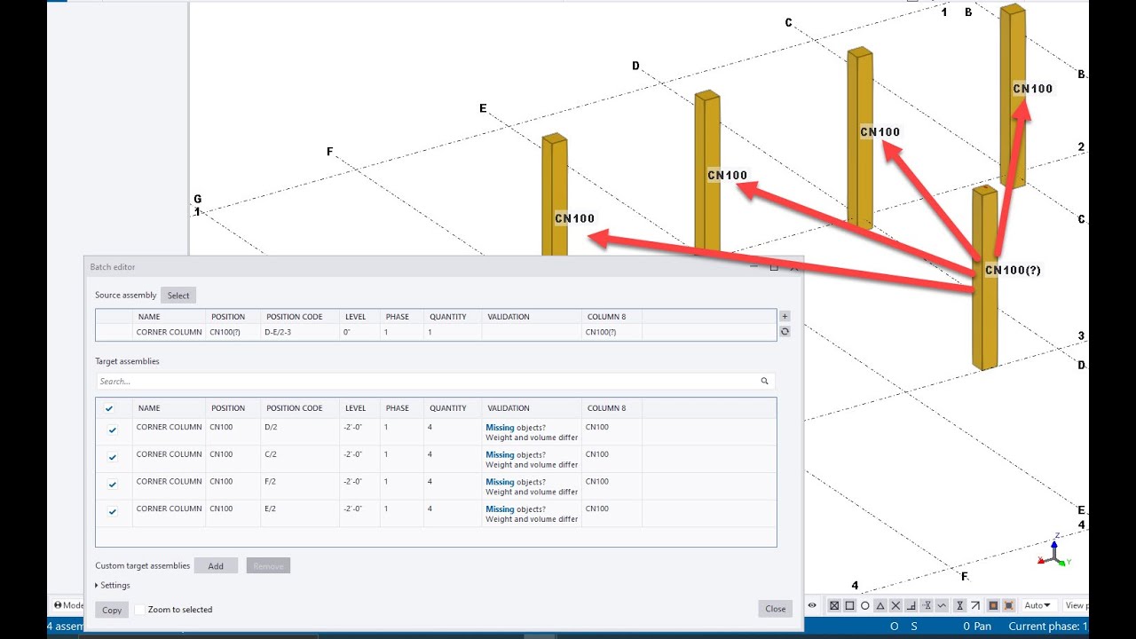Click the QUANTITY header in target table

448,408
